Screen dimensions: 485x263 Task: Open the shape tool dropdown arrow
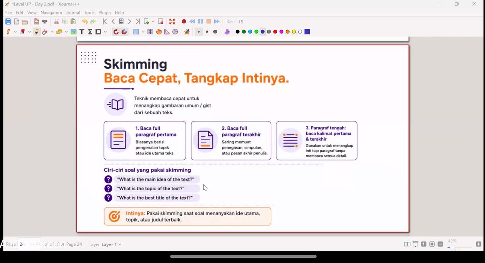tap(105, 32)
